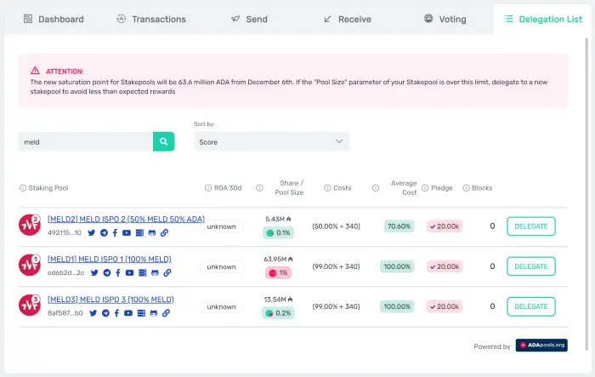Switch to the Dashboard tab

coord(54,19)
